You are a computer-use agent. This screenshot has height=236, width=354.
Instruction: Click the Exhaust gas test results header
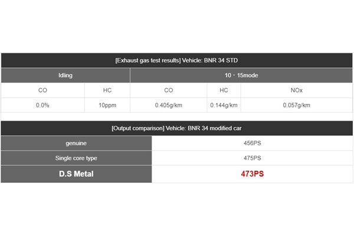coord(177,60)
